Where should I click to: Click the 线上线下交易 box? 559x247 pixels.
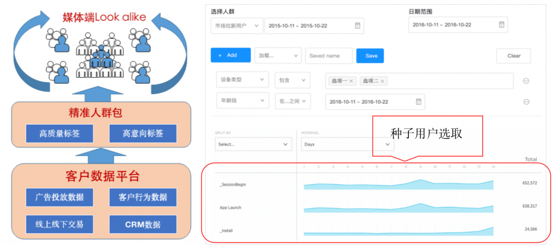(59, 225)
